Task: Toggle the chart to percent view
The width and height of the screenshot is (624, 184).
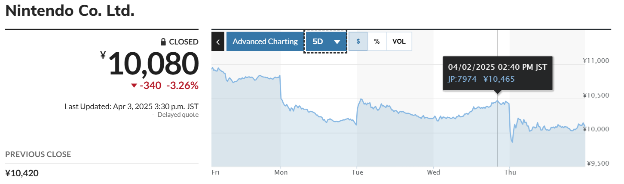Action: pyautogui.click(x=377, y=42)
